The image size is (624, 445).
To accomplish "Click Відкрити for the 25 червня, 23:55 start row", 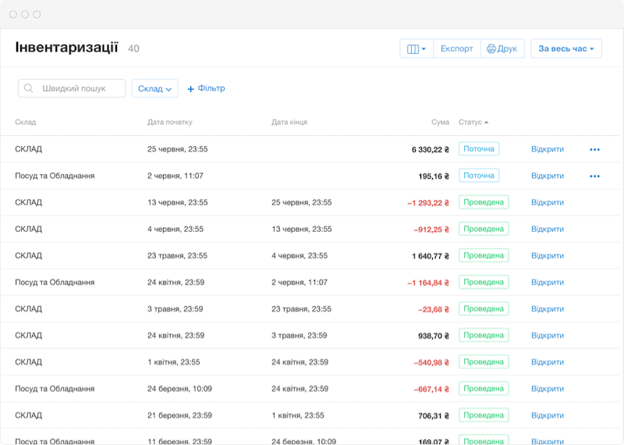I will coord(548,149).
